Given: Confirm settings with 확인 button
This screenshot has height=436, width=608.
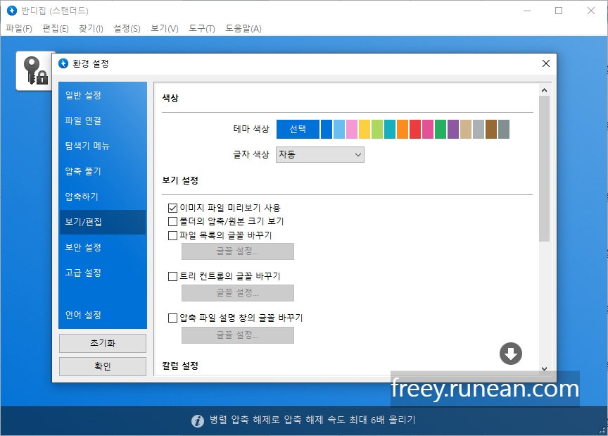Looking at the screenshot, I should coord(102,366).
